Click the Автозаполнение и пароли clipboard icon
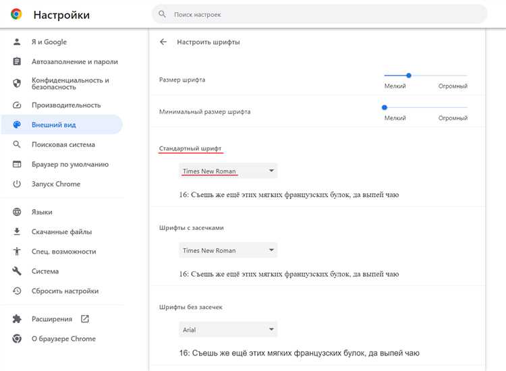Viewport: 506px width, 371px height. (18, 61)
